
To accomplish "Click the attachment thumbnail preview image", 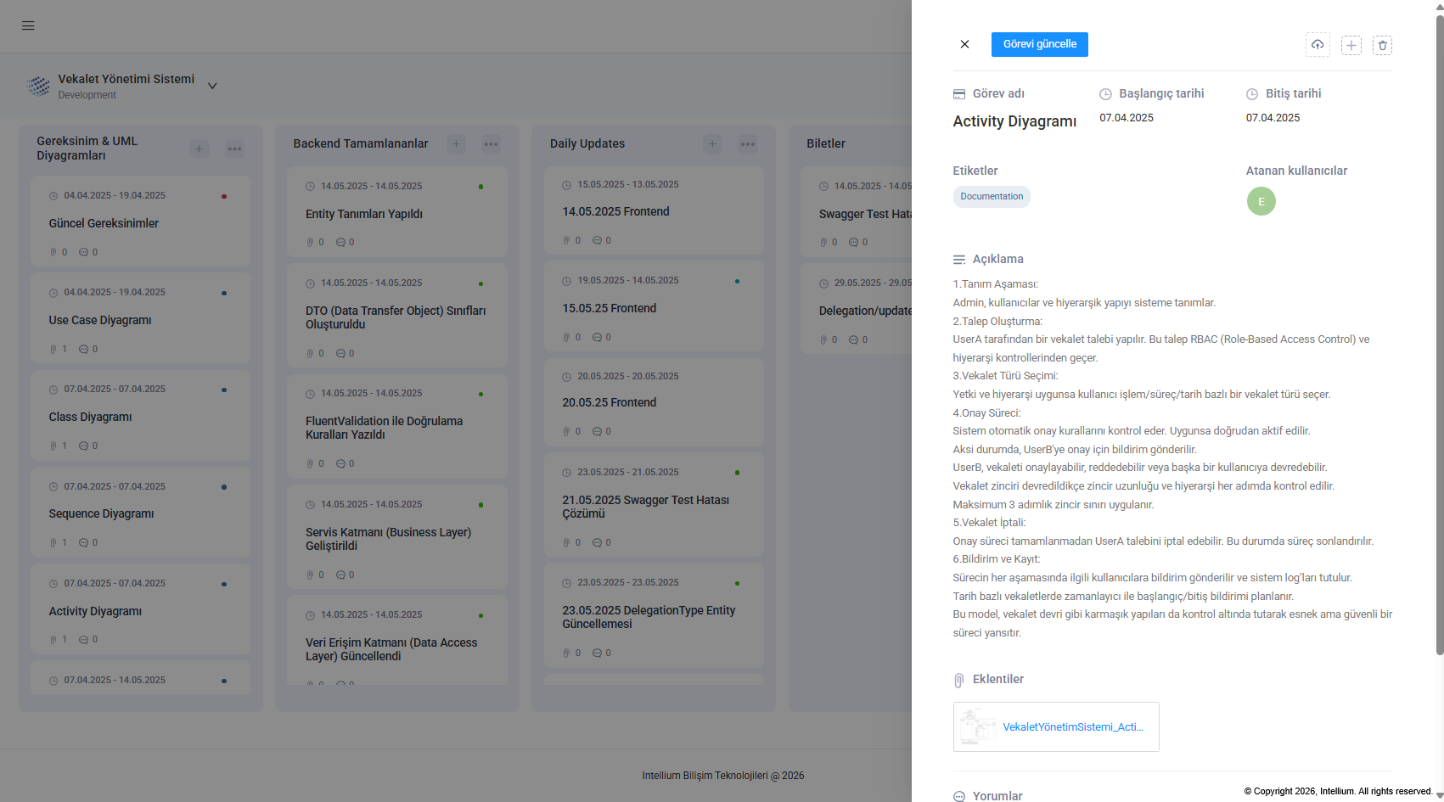I will pos(978,726).
